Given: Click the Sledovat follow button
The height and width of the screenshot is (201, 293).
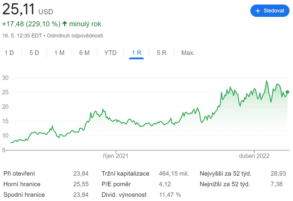Looking at the screenshot, I should tap(270, 11).
